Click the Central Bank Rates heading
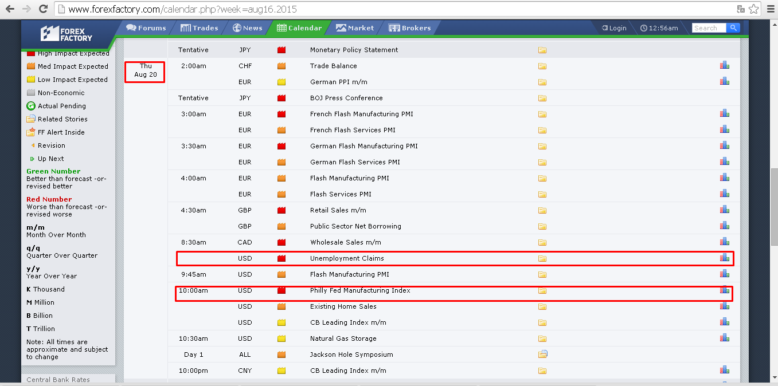The image size is (778, 386). click(x=58, y=380)
